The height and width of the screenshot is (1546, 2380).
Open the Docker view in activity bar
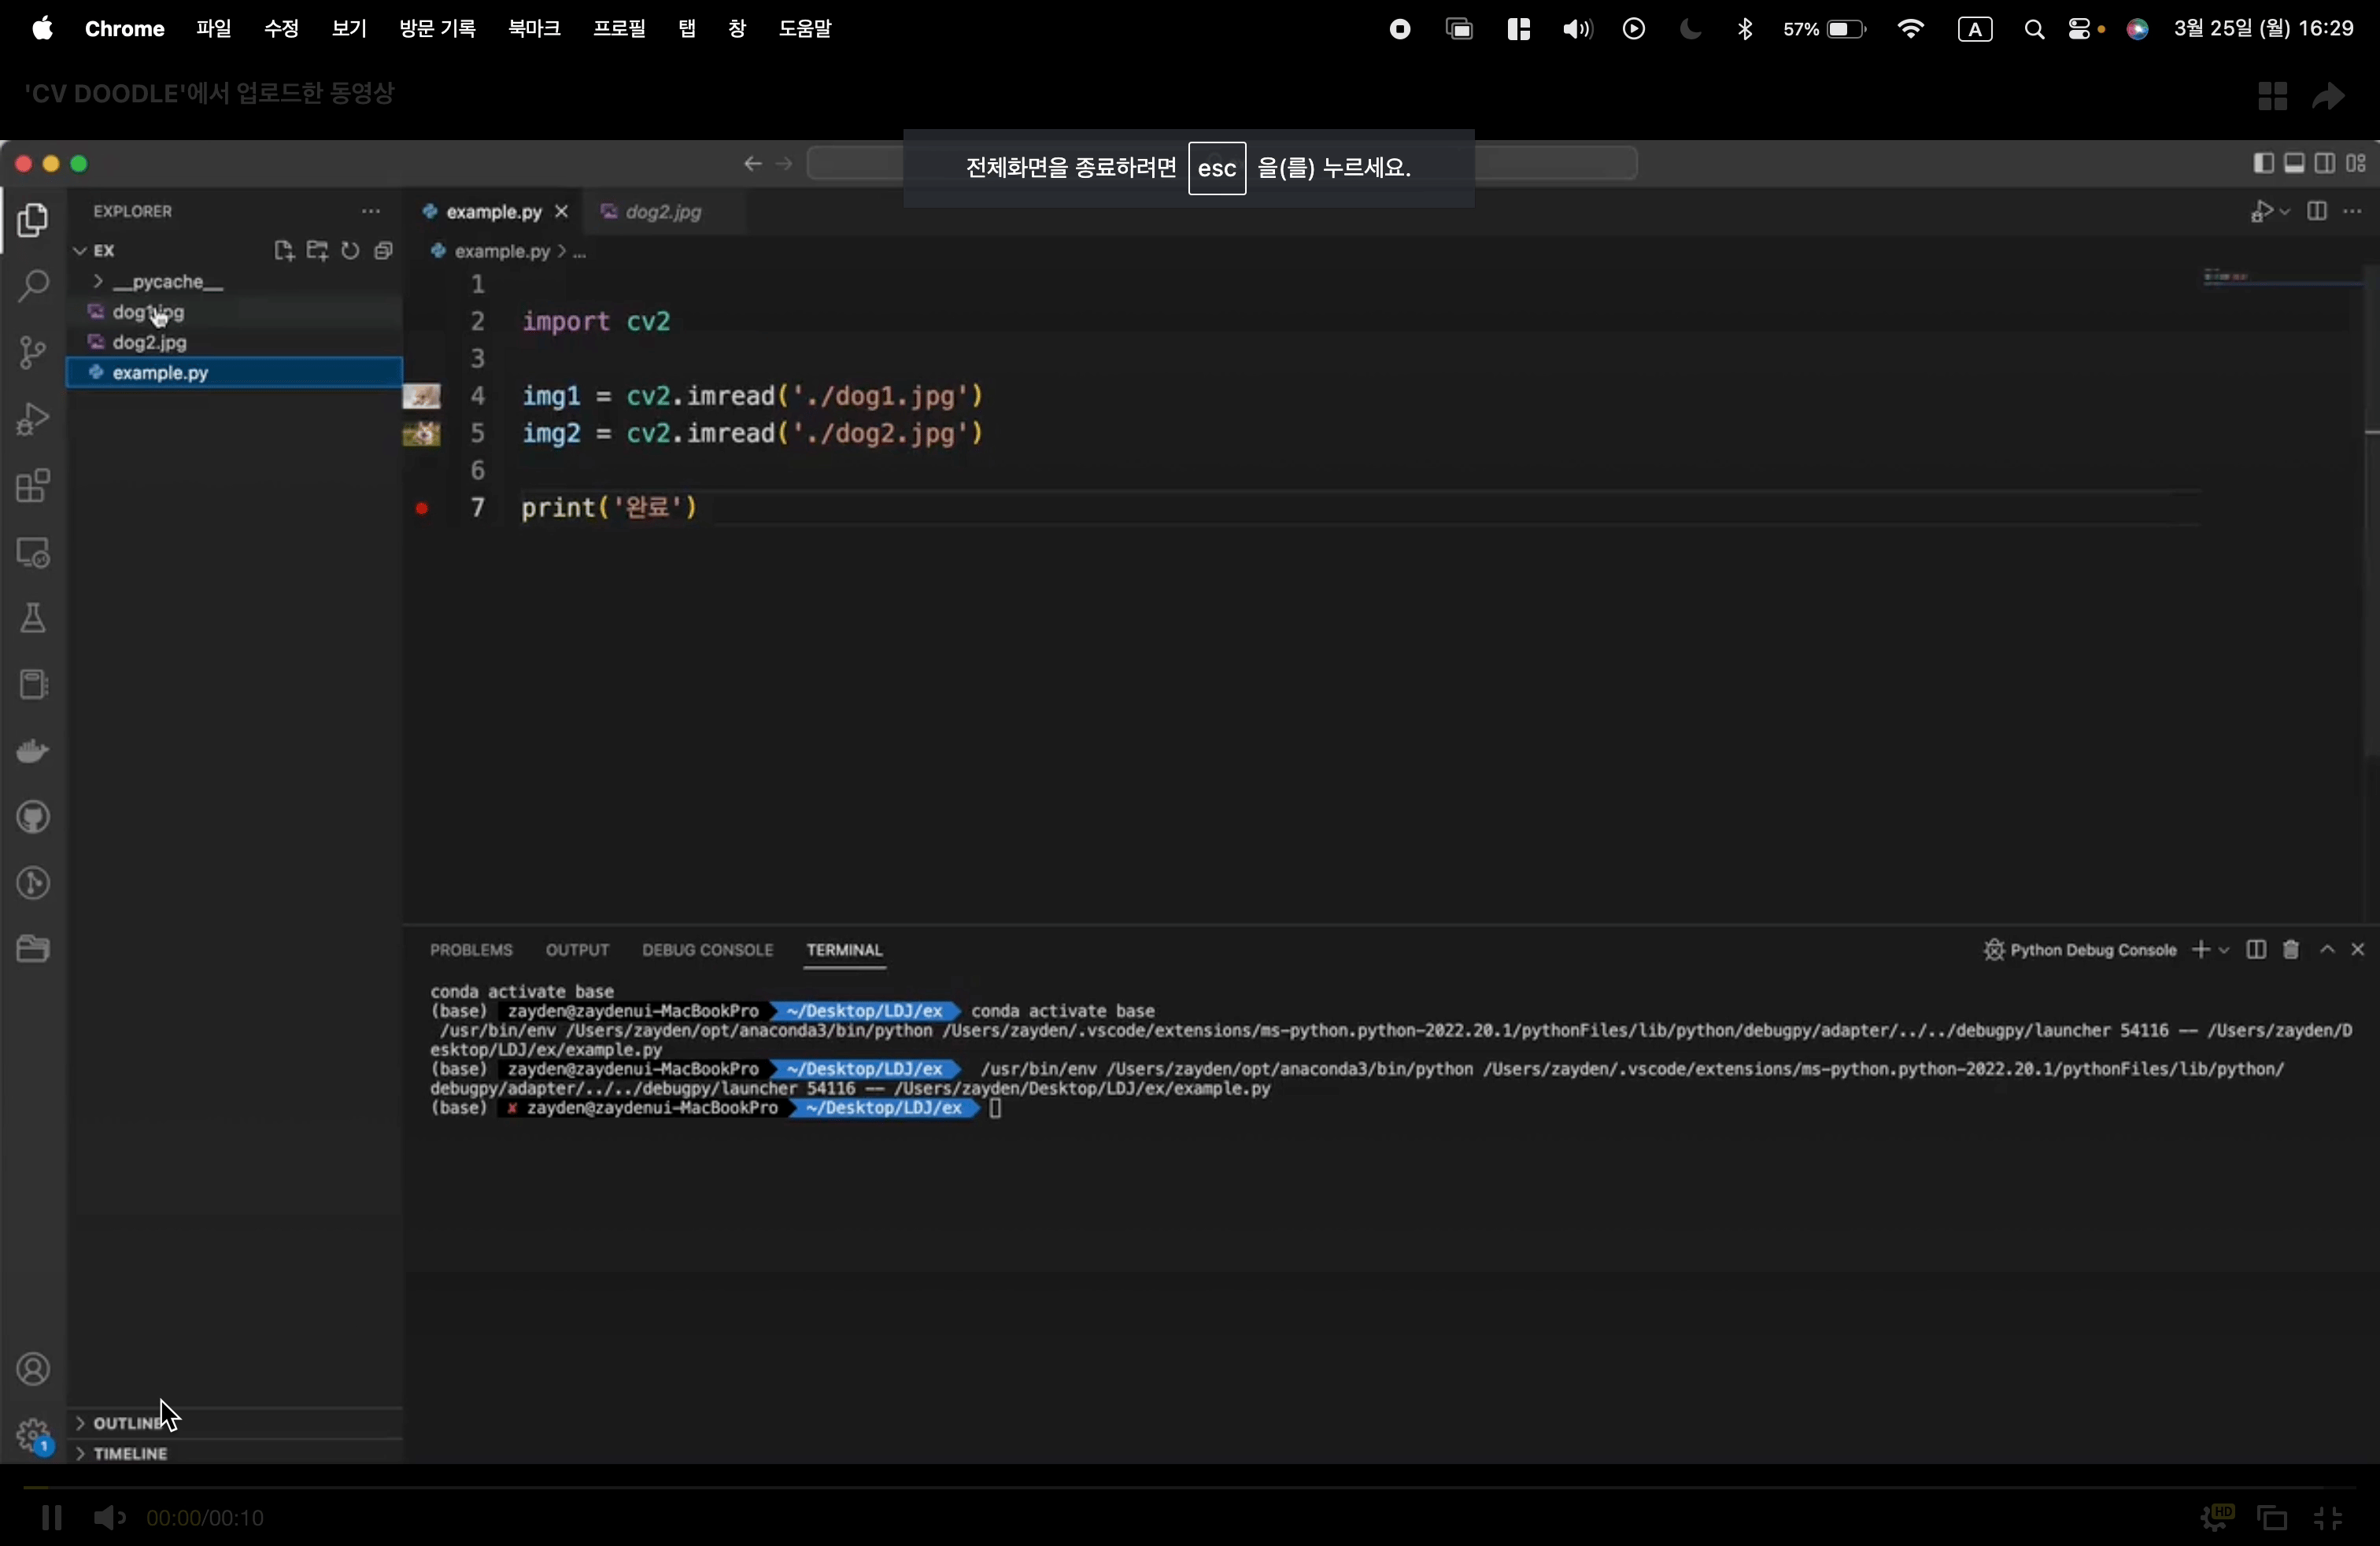33,752
